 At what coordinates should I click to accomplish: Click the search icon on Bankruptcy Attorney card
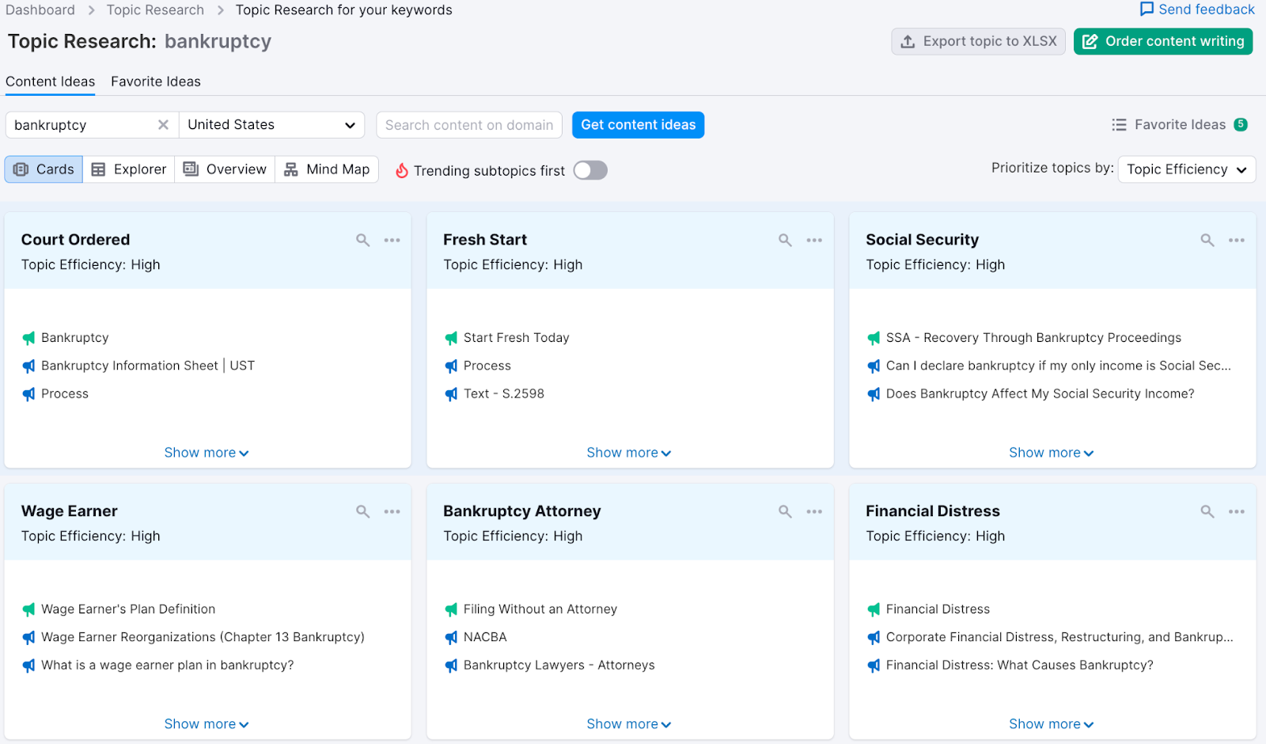[x=785, y=511]
